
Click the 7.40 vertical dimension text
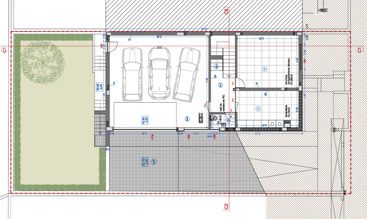(x=208, y=80)
